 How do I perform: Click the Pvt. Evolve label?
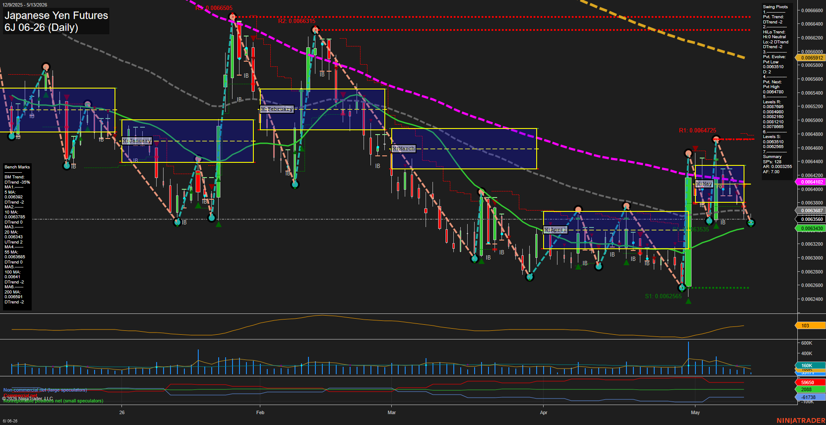pyautogui.click(x=774, y=57)
